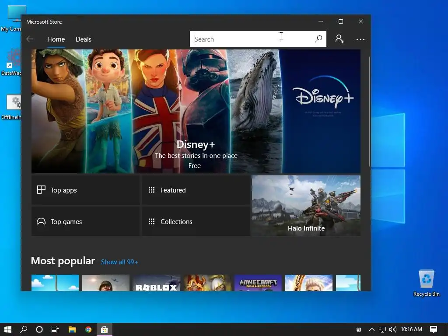The image size is (448, 336).
Task: Click the Store window vertical scrollbar
Action: tap(369, 112)
